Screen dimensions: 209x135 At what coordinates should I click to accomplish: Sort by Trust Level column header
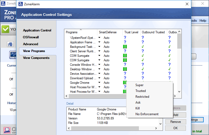[x=131, y=32]
